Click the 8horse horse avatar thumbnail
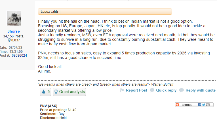The width and height of the screenshot is (217, 123). (14, 18)
